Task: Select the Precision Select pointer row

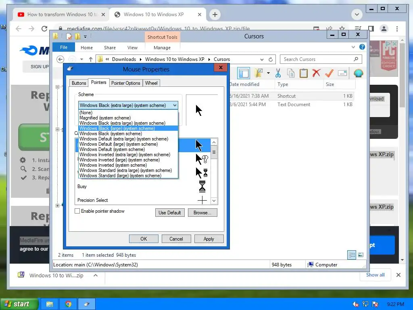Action: pyautogui.click(x=143, y=200)
